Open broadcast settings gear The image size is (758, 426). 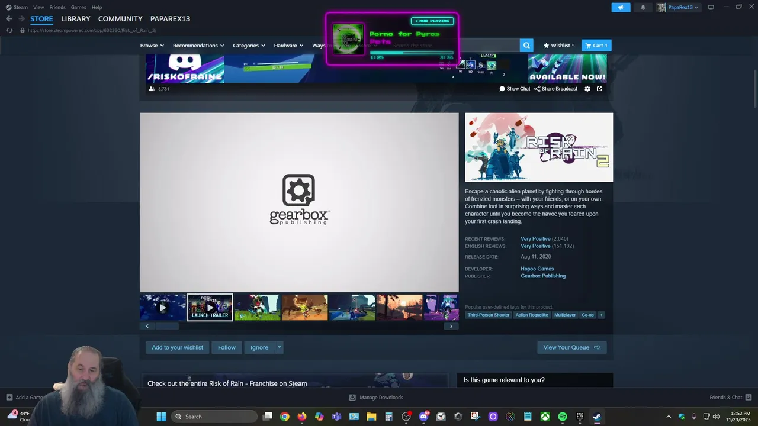click(587, 89)
